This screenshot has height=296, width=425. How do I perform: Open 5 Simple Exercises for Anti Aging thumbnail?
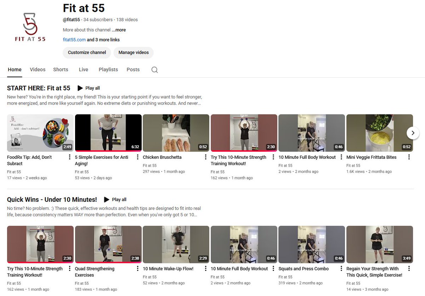[108, 133]
